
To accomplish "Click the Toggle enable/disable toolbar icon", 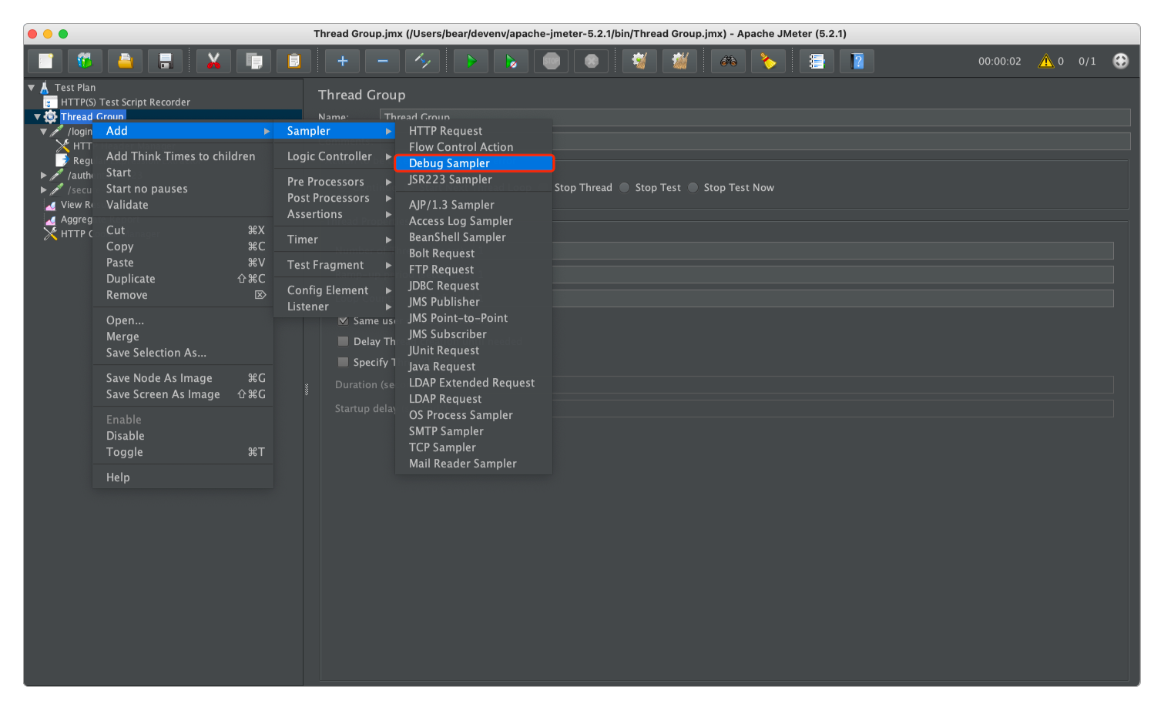I will click(422, 61).
